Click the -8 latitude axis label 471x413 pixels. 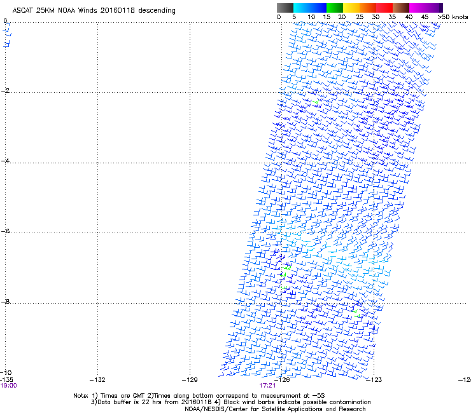[5, 301]
